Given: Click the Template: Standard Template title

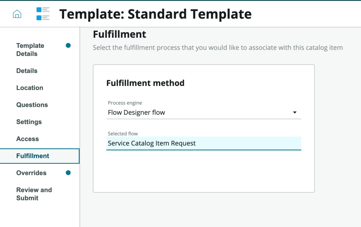Looking at the screenshot, I should click(155, 14).
